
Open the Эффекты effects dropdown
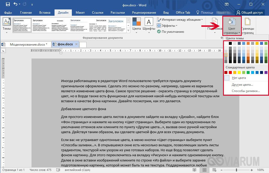[167, 25]
